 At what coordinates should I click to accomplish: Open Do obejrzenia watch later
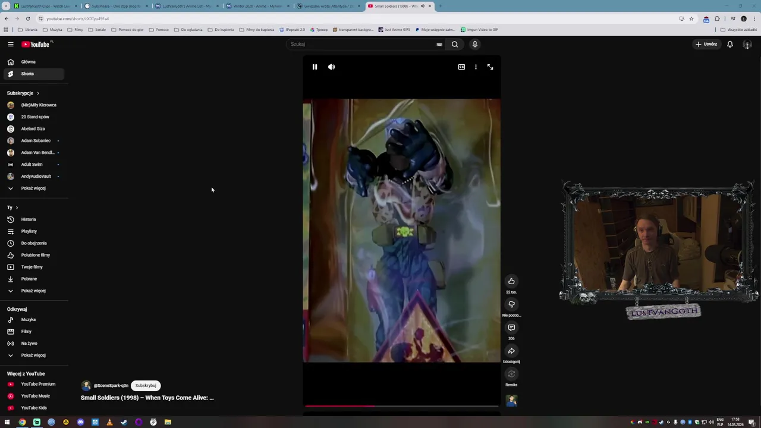coord(33,243)
